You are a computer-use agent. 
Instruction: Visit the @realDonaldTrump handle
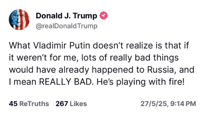pos(67,26)
